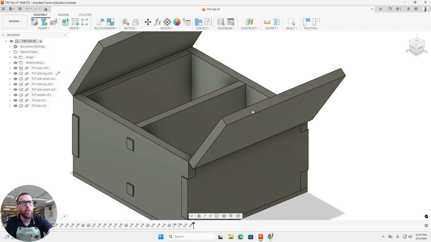Screen dimensions: 431x242
Task: Click the Select window selection tool
Action: coord(291,22)
